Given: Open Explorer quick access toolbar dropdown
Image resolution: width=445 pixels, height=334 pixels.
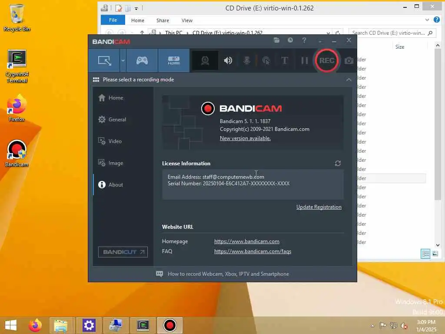Looking at the screenshot, I should click(x=136, y=9).
